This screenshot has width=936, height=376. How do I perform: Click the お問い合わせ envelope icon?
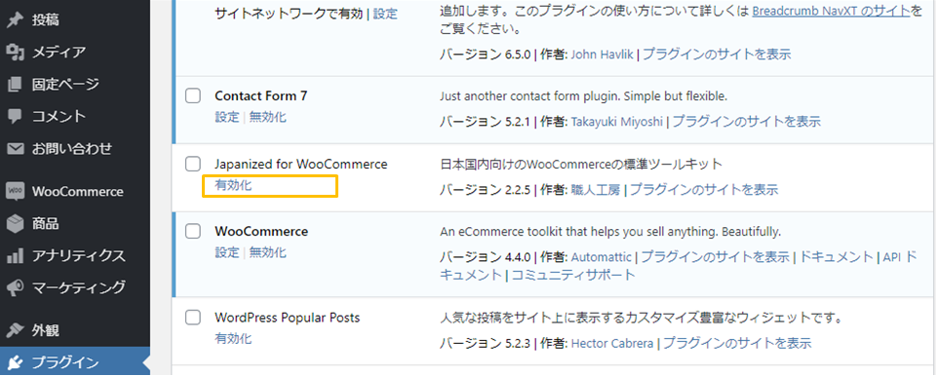pyautogui.click(x=15, y=149)
